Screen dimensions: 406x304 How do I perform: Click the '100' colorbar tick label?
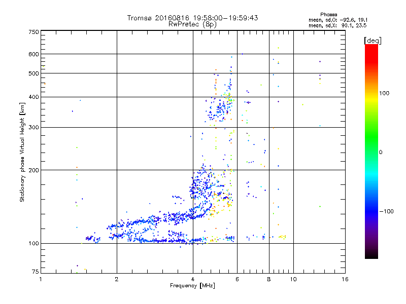pos(384,93)
